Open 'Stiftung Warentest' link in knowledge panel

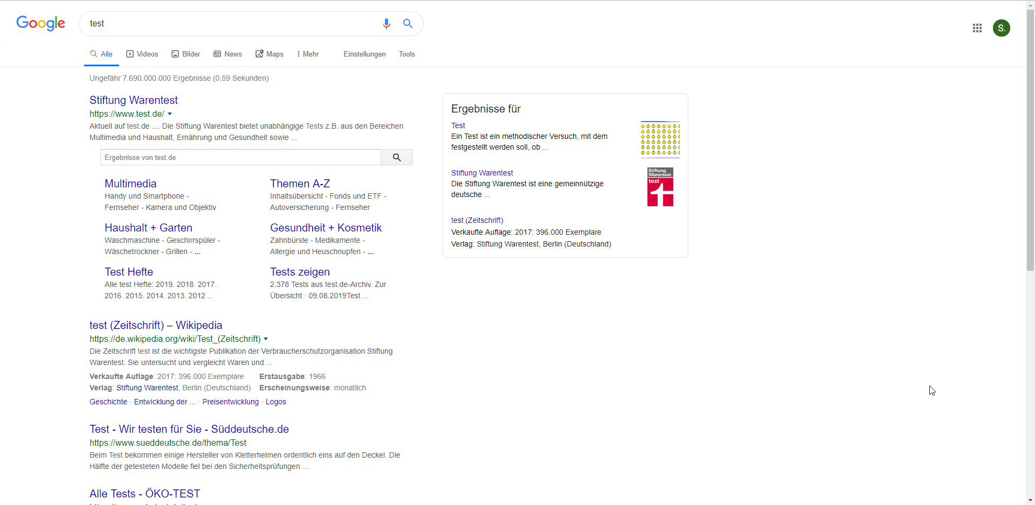coord(482,173)
